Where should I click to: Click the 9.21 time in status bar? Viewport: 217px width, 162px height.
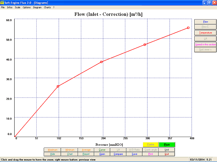click(x=209, y=160)
